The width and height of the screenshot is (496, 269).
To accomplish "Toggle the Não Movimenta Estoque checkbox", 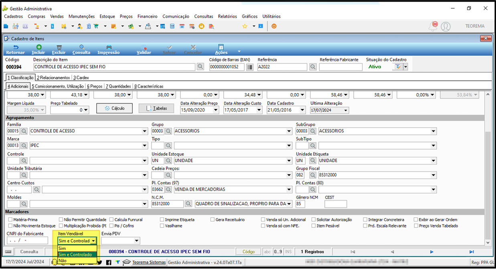I will pos(10,226).
